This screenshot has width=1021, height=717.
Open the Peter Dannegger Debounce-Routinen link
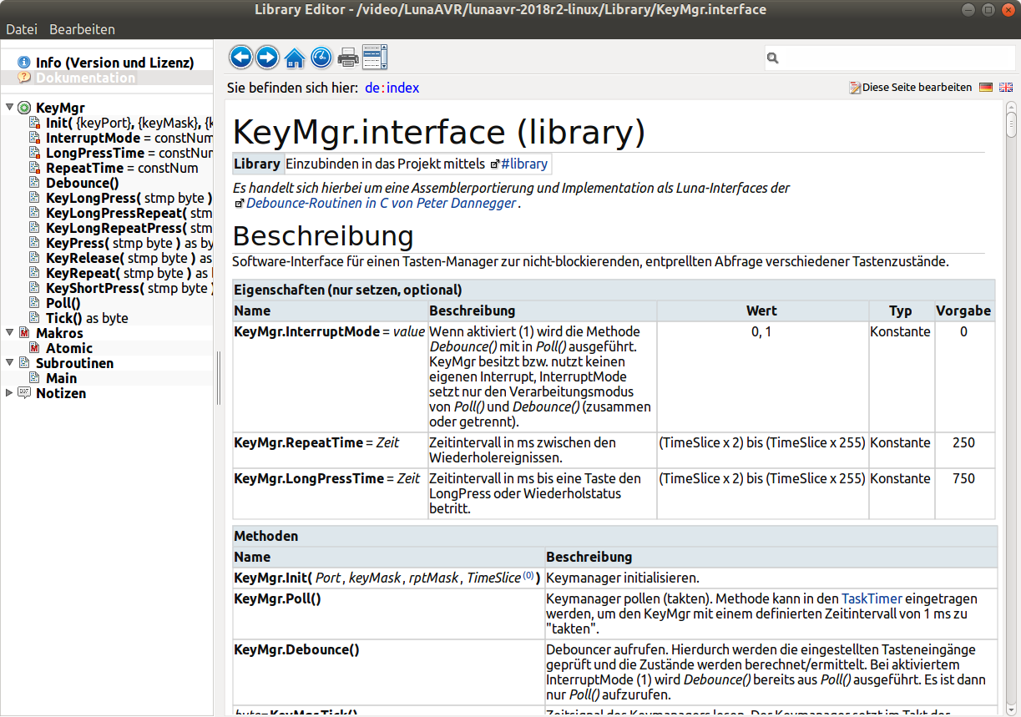click(381, 203)
